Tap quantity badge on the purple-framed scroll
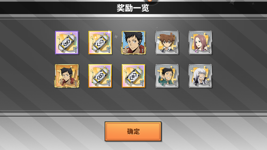This screenshot has width=267, height=150. click(76, 51)
